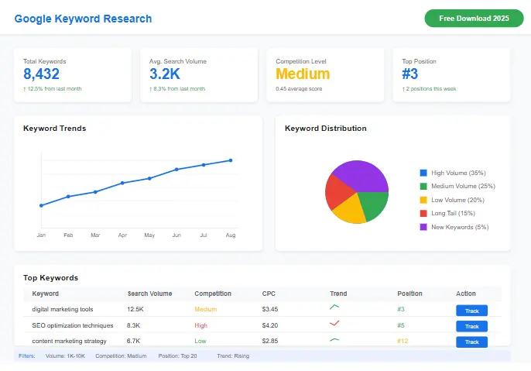Click the blue High Volume legend swatch
The width and height of the screenshot is (531, 371).
pyautogui.click(x=423, y=173)
